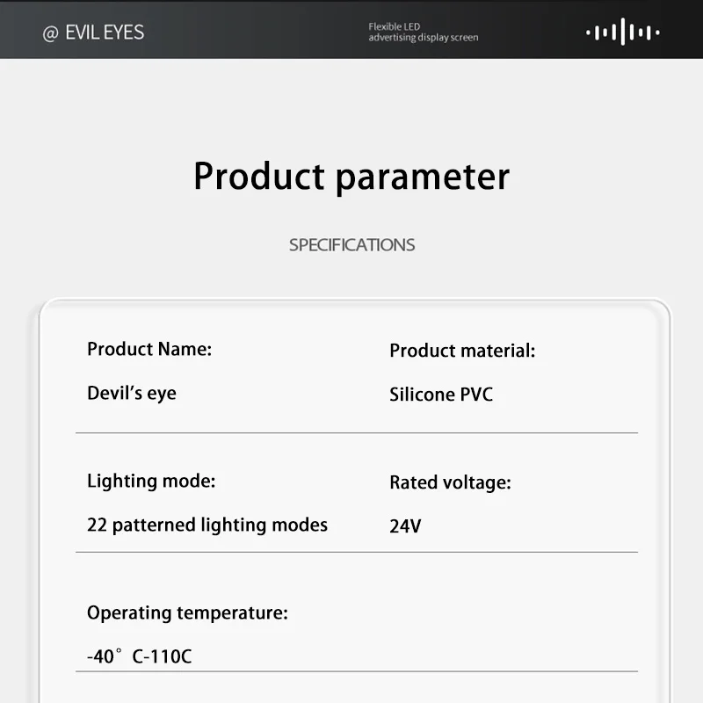The height and width of the screenshot is (703, 703).
Task: Select the SPECIFICATIONS subtitle
Action: (x=351, y=244)
